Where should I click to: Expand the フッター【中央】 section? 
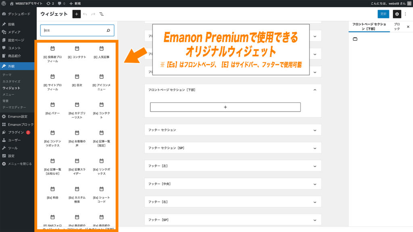233,184
